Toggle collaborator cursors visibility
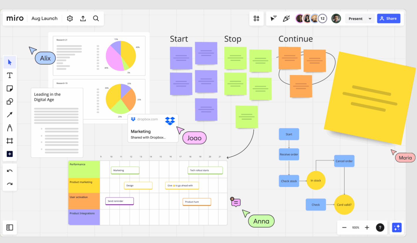The image size is (417, 243). [x=273, y=18]
